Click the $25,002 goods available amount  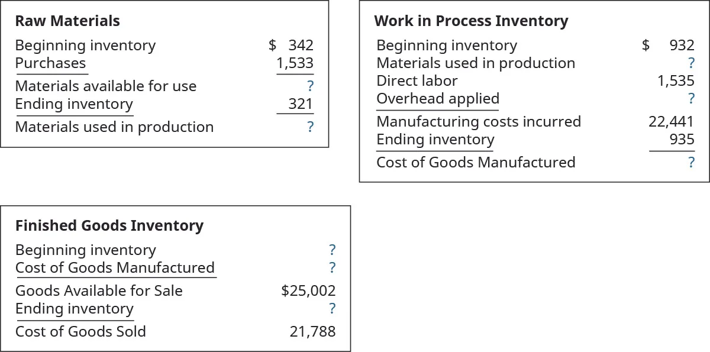tap(308, 291)
